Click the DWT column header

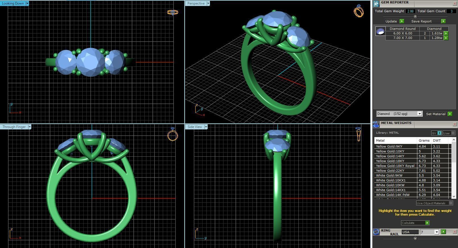(x=440, y=140)
